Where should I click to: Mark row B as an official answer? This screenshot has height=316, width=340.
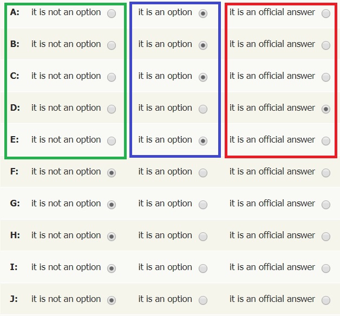(x=326, y=46)
